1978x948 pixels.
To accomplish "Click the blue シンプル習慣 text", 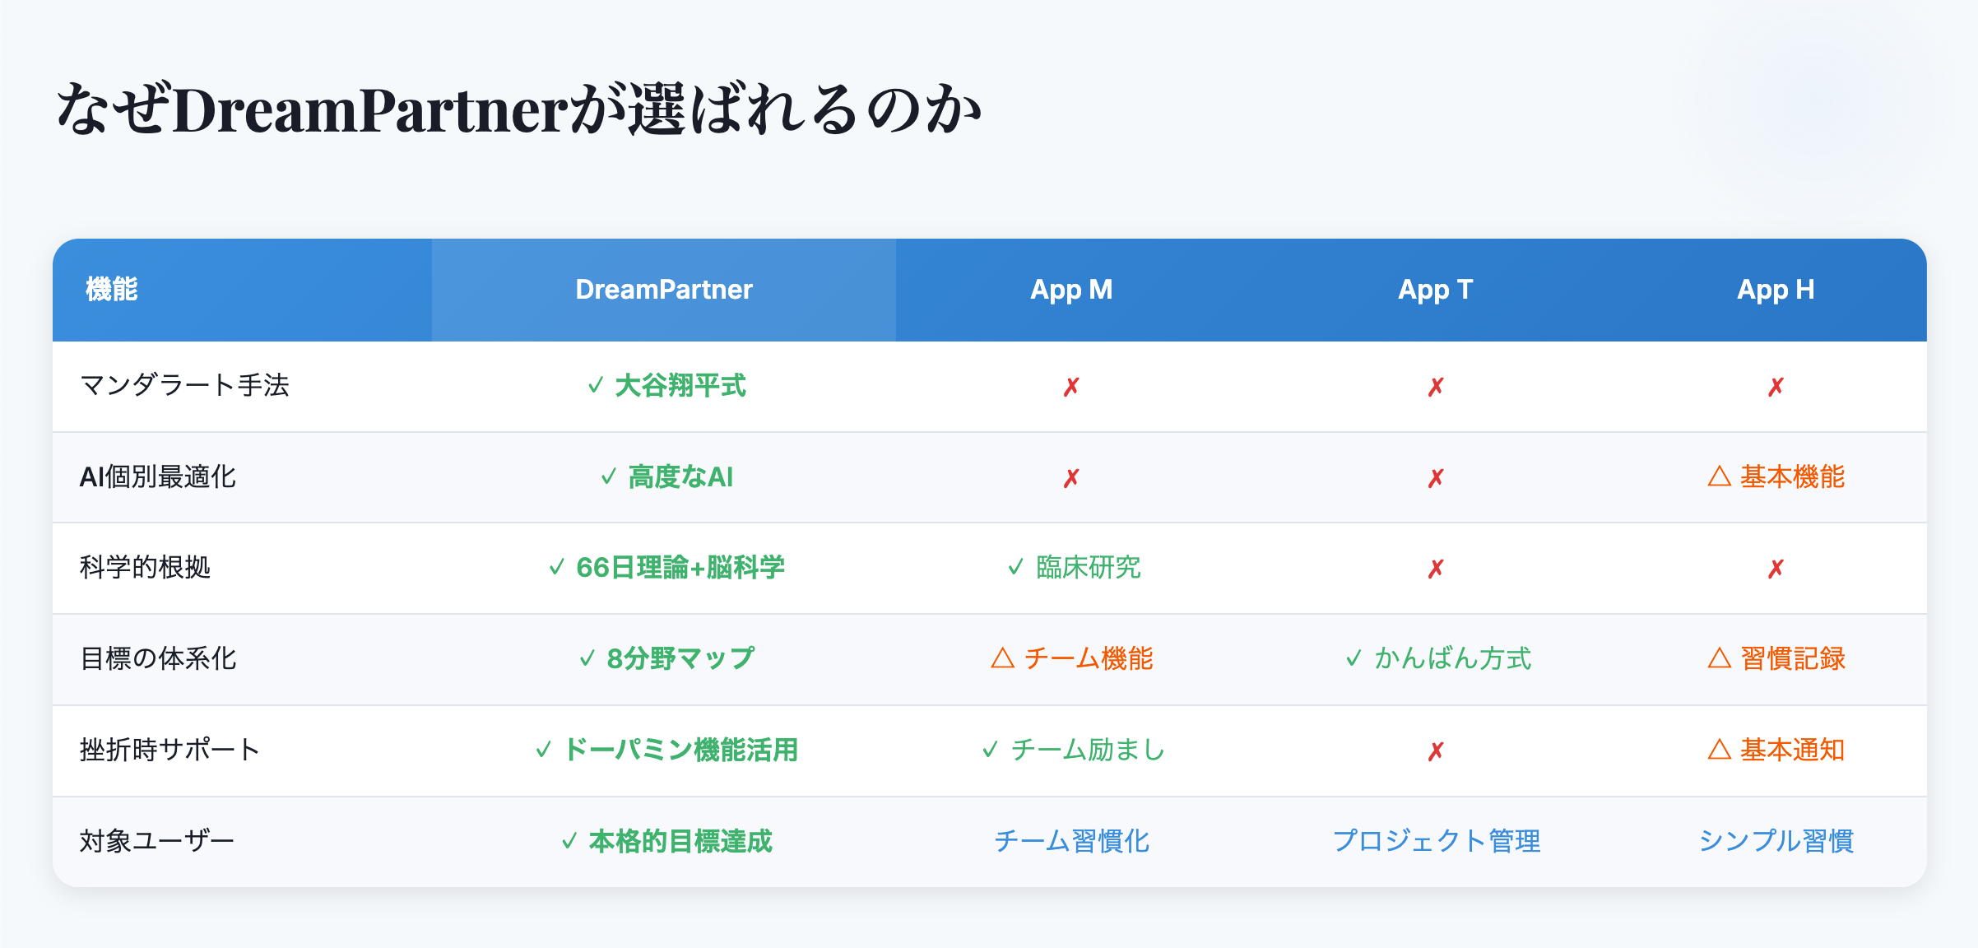I will point(1776,841).
